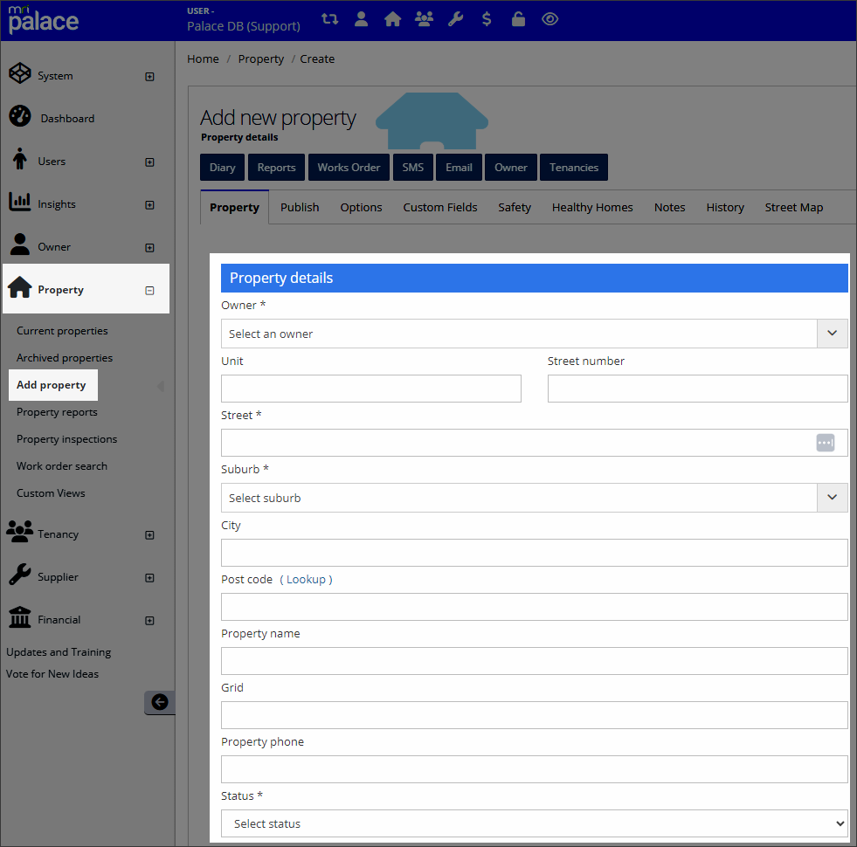
Task: Open Property reports in sidebar
Action: [57, 412]
